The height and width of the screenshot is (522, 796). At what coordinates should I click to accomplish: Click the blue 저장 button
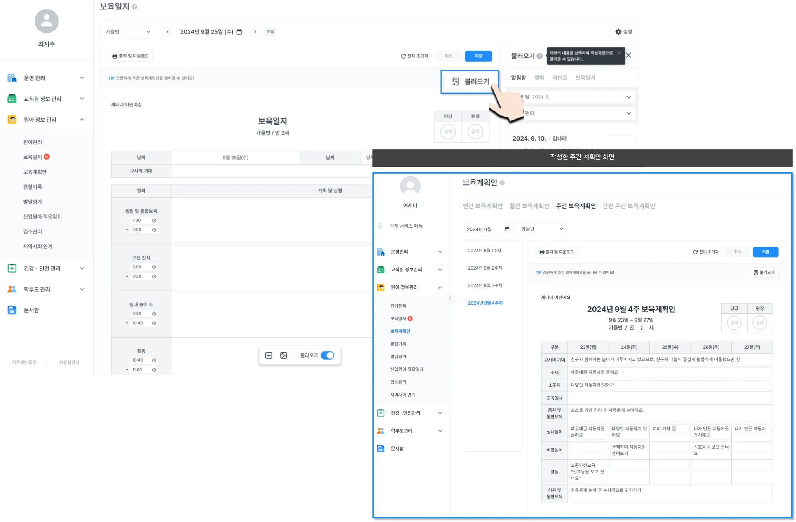coord(478,56)
